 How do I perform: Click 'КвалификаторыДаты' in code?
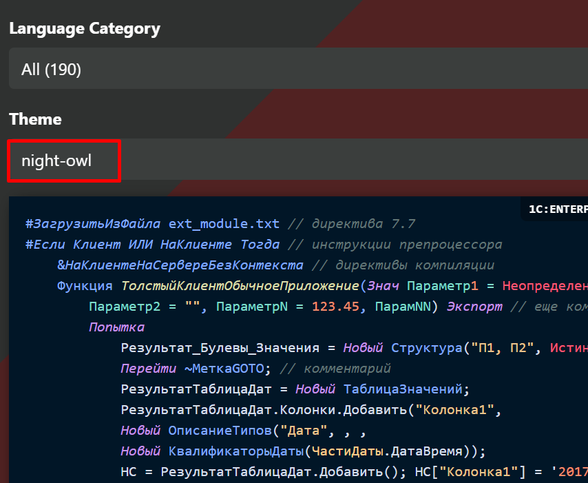coord(236,451)
